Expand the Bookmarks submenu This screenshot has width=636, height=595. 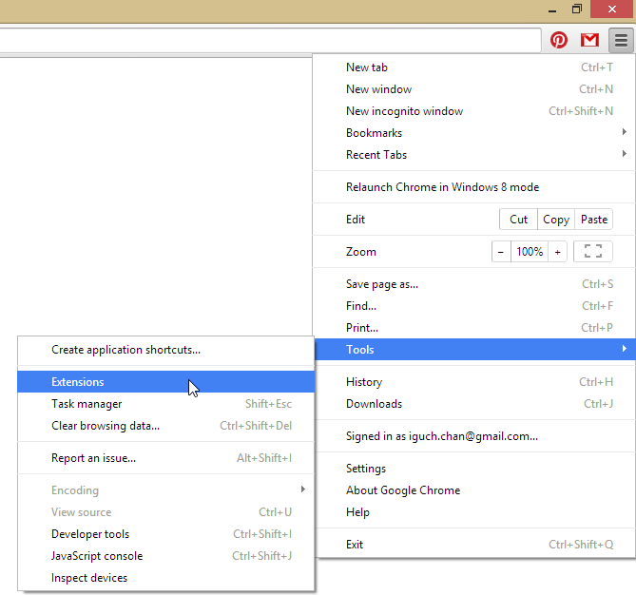coord(473,133)
